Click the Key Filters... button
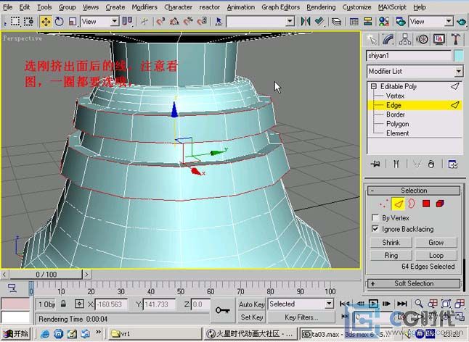Image resolution: width=469 pixels, height=342 pixels. (301, 317)
